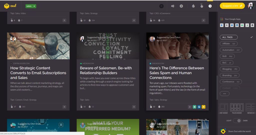The height and width of the screenshot is (135, 256).
Task: Toggle the ALL TAGS checkmark
Action: [251, 37]
